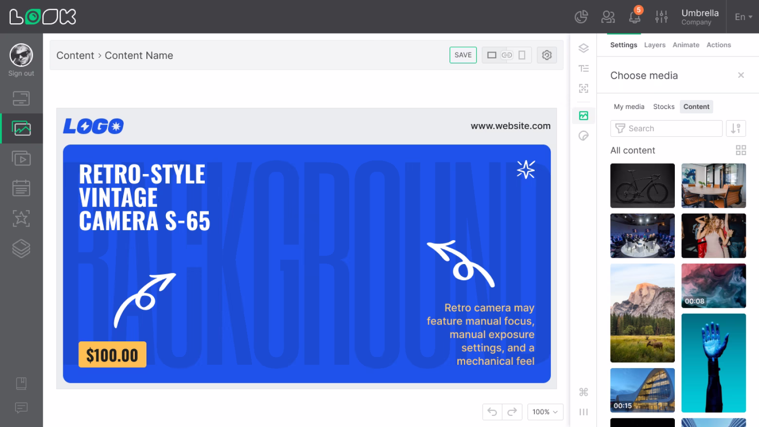Select the media image tool in the editor strip

tap(583, 116)
